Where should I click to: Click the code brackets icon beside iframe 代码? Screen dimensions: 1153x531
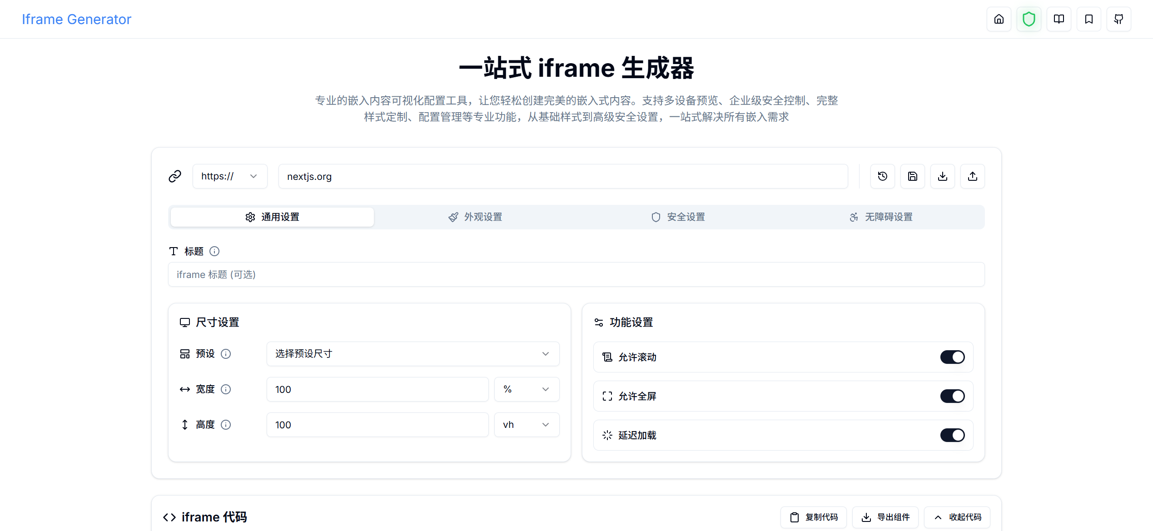[x=169, y=517]
